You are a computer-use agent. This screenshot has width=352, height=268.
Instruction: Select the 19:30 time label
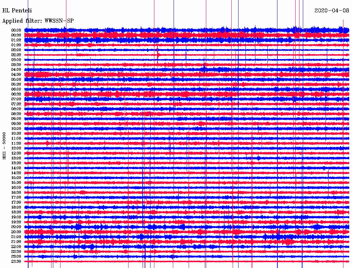tap(16, 222)
